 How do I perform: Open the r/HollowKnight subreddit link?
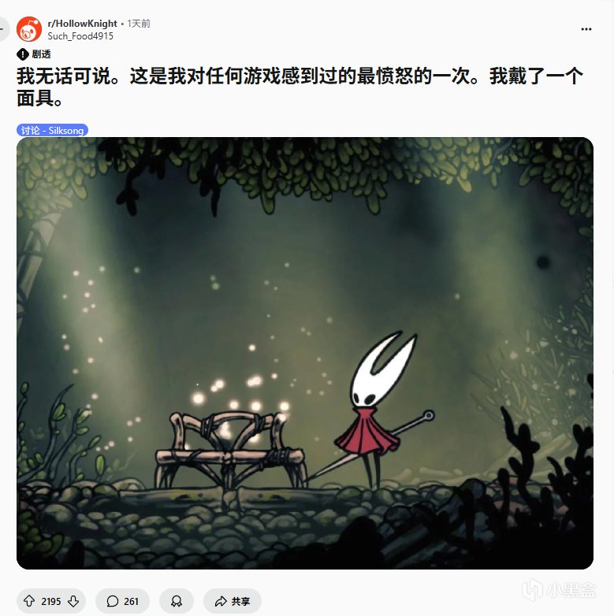coord(82,24)
